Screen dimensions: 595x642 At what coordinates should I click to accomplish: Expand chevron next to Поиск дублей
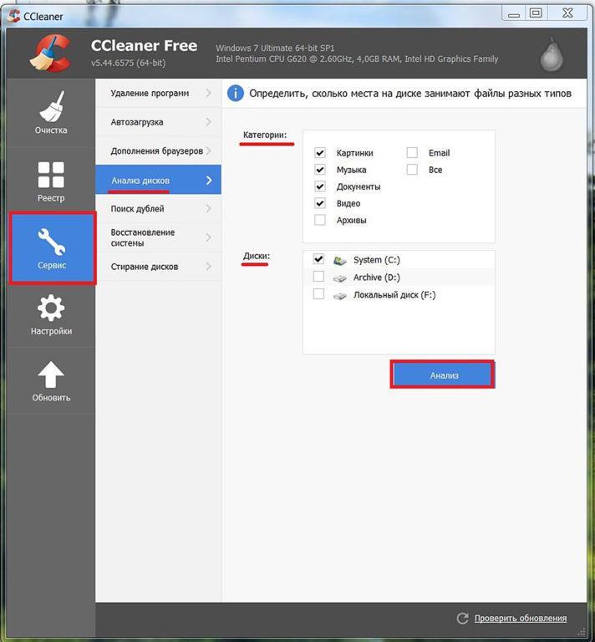[209, 209]
